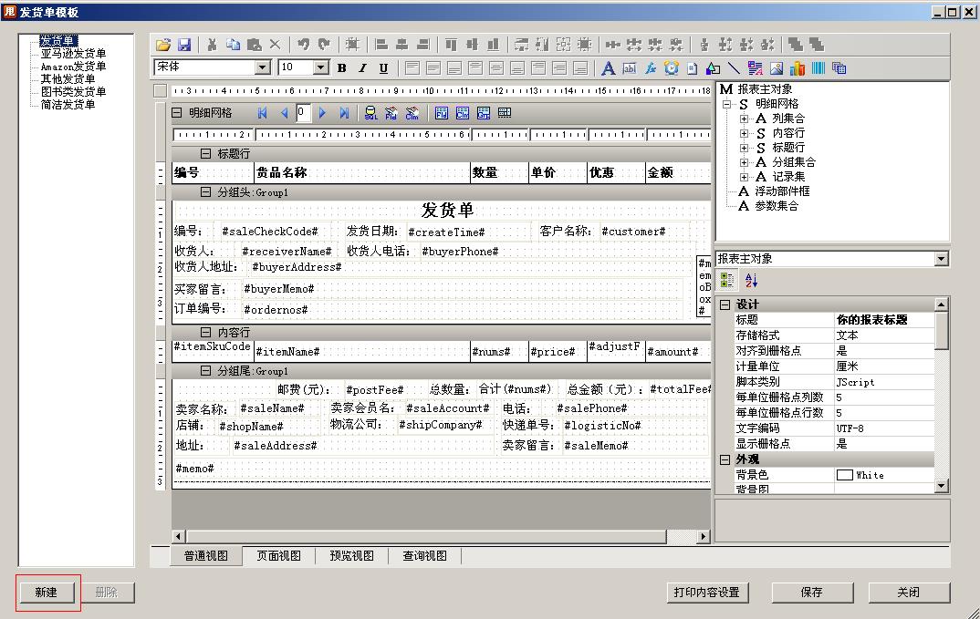Select Amazon发货单 template in list
The image size is (980, 619).
coord(73,67)
